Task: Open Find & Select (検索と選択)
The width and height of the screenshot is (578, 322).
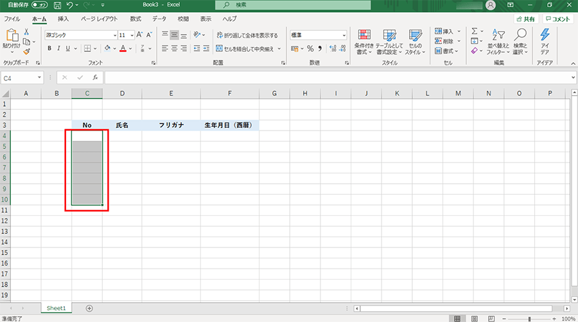Action: [520, 42]
